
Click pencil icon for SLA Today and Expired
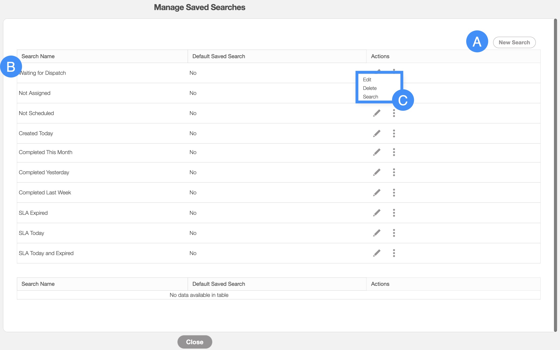point(377,253)
